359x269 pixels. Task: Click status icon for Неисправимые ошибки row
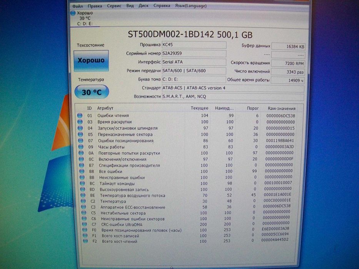(x=82, y=177)
